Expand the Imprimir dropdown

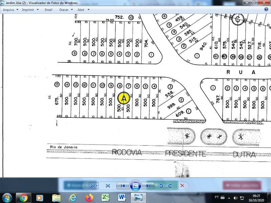[x=30, y=10]
